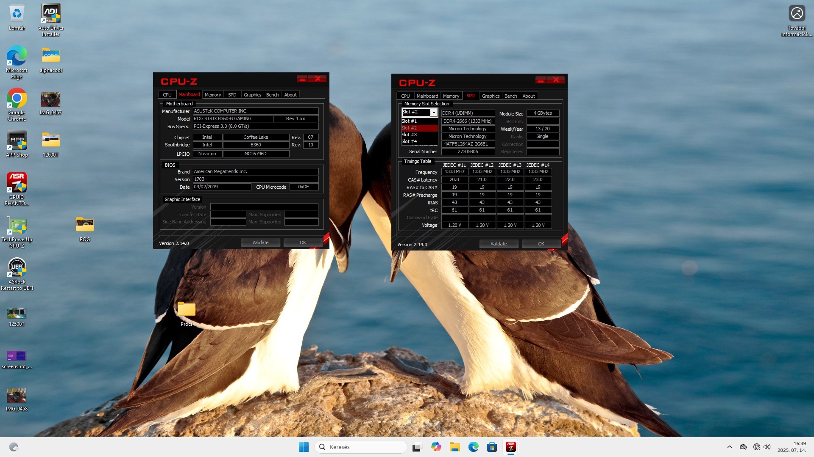Select Slot #1 from dropdown list
Screen dimensions: 814x457
tap(410, 121)
